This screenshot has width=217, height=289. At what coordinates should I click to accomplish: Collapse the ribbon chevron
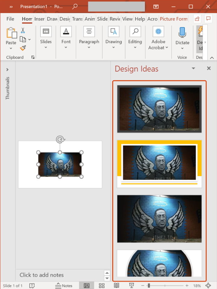[x=212, y=58]
